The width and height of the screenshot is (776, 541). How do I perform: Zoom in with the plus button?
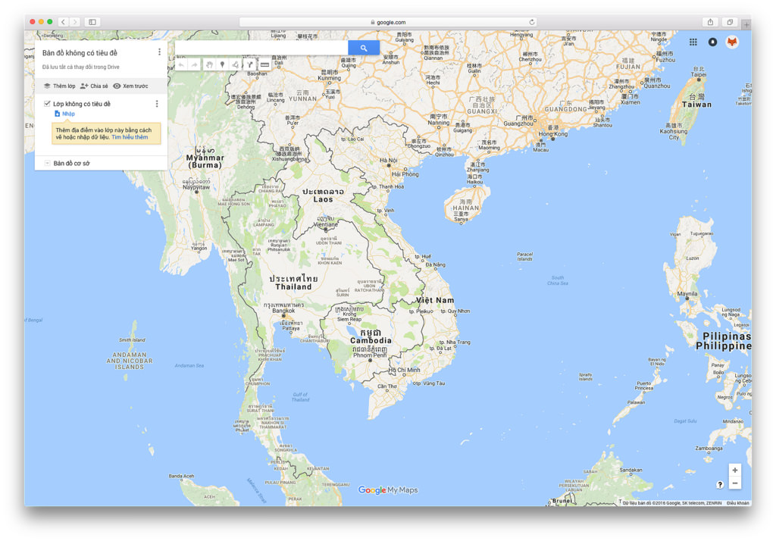coord(735,471)
